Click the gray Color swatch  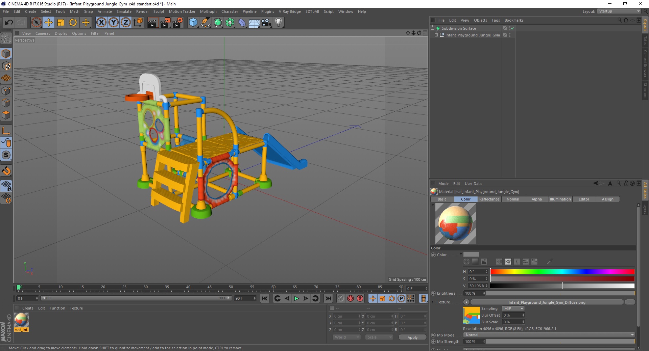point(471,254)
